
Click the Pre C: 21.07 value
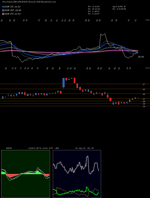94,13
